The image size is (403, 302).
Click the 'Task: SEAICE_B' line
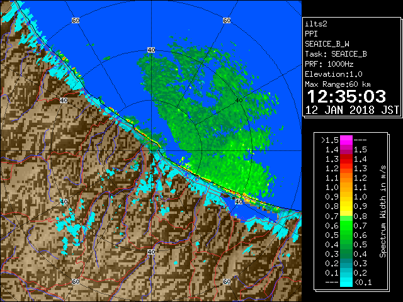pyautogui.click(x=336, y=54)
